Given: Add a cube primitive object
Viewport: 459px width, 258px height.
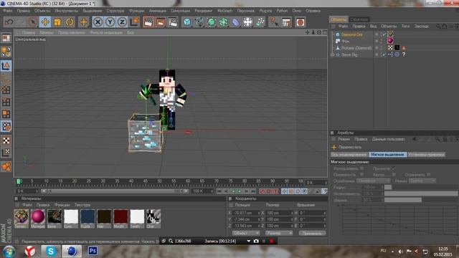Looking at the screenshot, I should click(187, 22).
